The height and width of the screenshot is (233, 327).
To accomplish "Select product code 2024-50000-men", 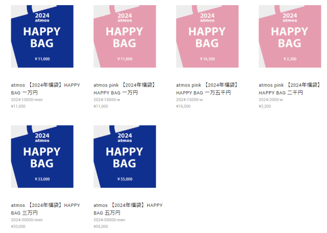I will click(x=109, y=220).
